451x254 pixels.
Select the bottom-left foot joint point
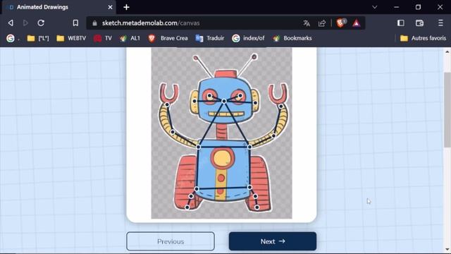tap(187, 207)
